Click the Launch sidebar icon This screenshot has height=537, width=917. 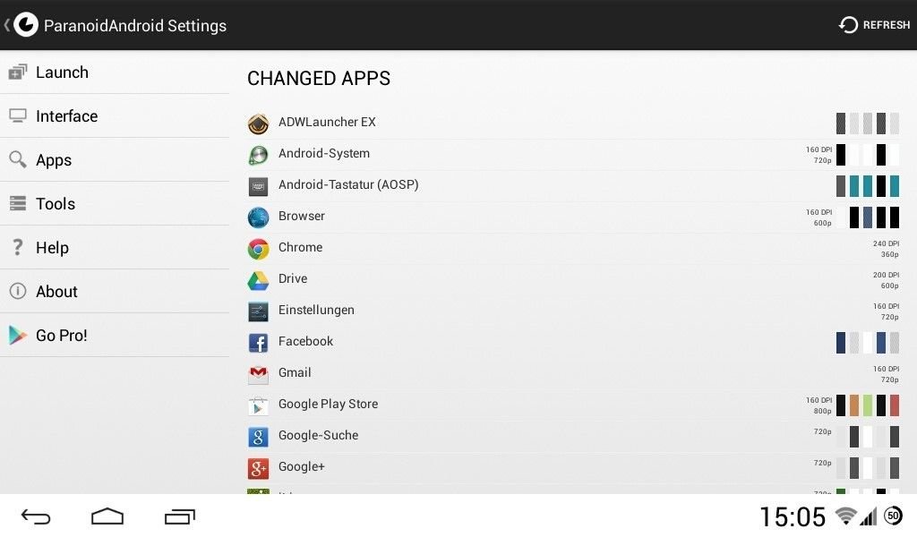[18, 72]
